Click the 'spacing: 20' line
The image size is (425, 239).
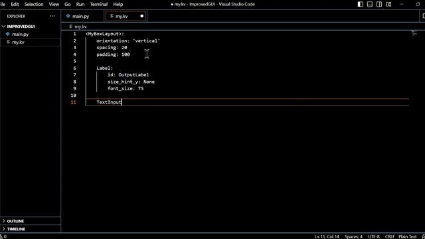tap(112, 47)
